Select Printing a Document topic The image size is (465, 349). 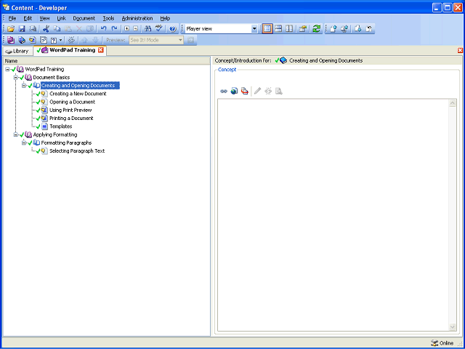pos(71,118)
